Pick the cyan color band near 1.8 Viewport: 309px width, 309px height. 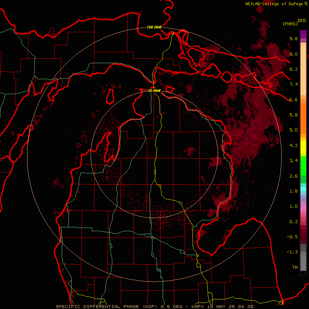pos(303,188)
